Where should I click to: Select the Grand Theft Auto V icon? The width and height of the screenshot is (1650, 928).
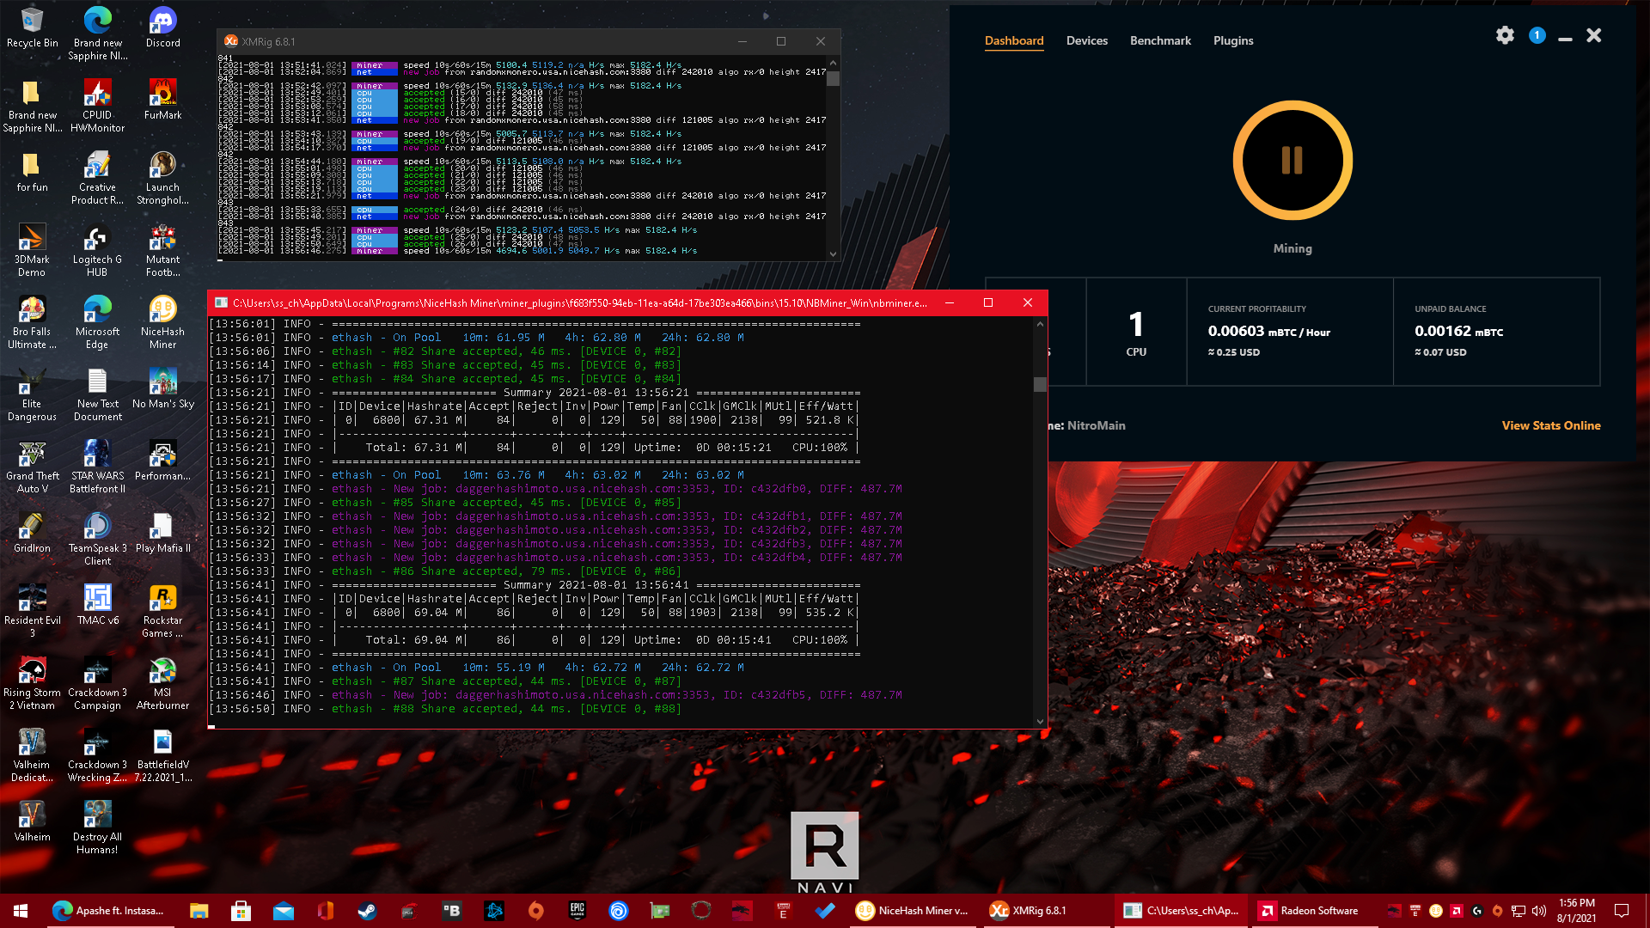pyautogui.click(x=32, y=467)
